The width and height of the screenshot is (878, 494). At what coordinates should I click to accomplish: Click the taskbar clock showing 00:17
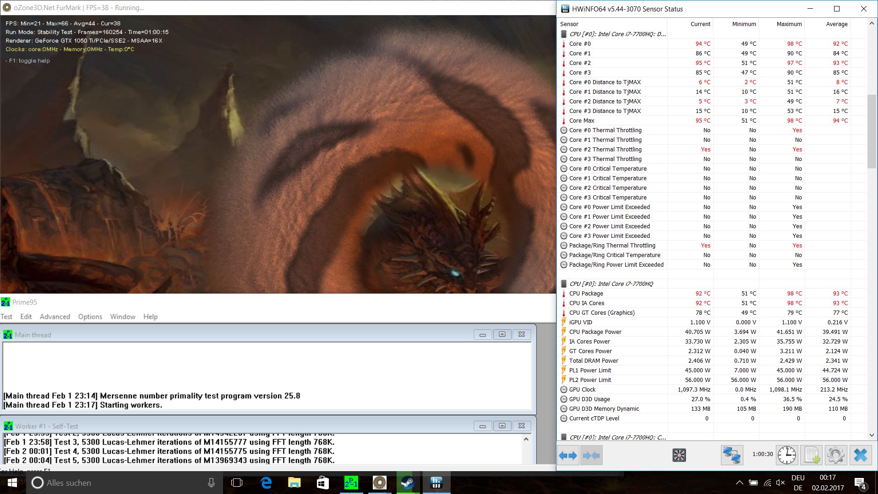click(828, 478)
